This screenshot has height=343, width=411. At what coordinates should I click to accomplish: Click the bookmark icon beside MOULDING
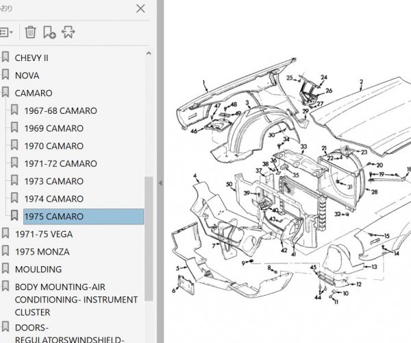pos(5,268)
